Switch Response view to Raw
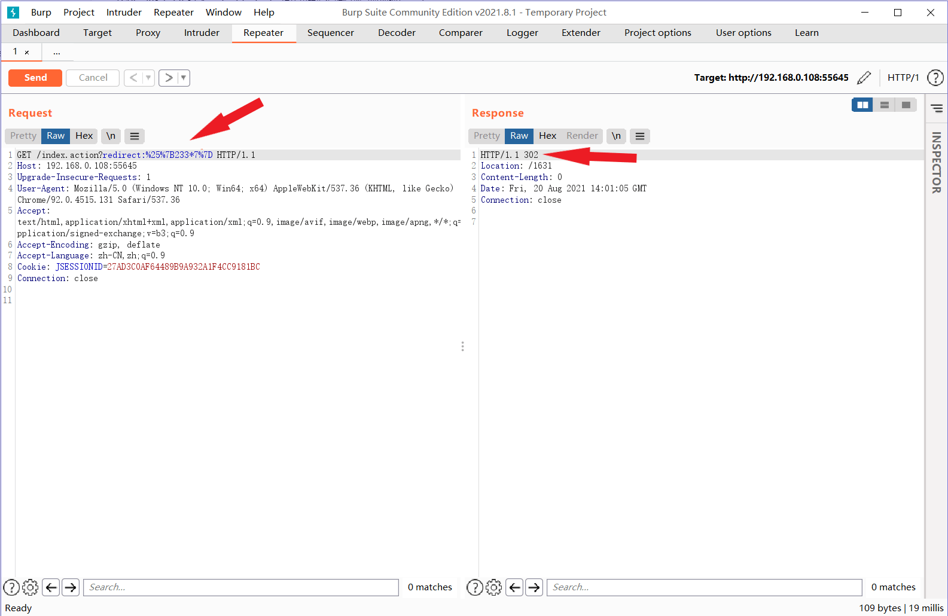This screenshot has width=948, height=616. (519, 136)
